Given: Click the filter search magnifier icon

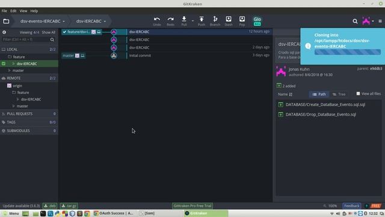Looking at the screenshot, I should (52, 40).
